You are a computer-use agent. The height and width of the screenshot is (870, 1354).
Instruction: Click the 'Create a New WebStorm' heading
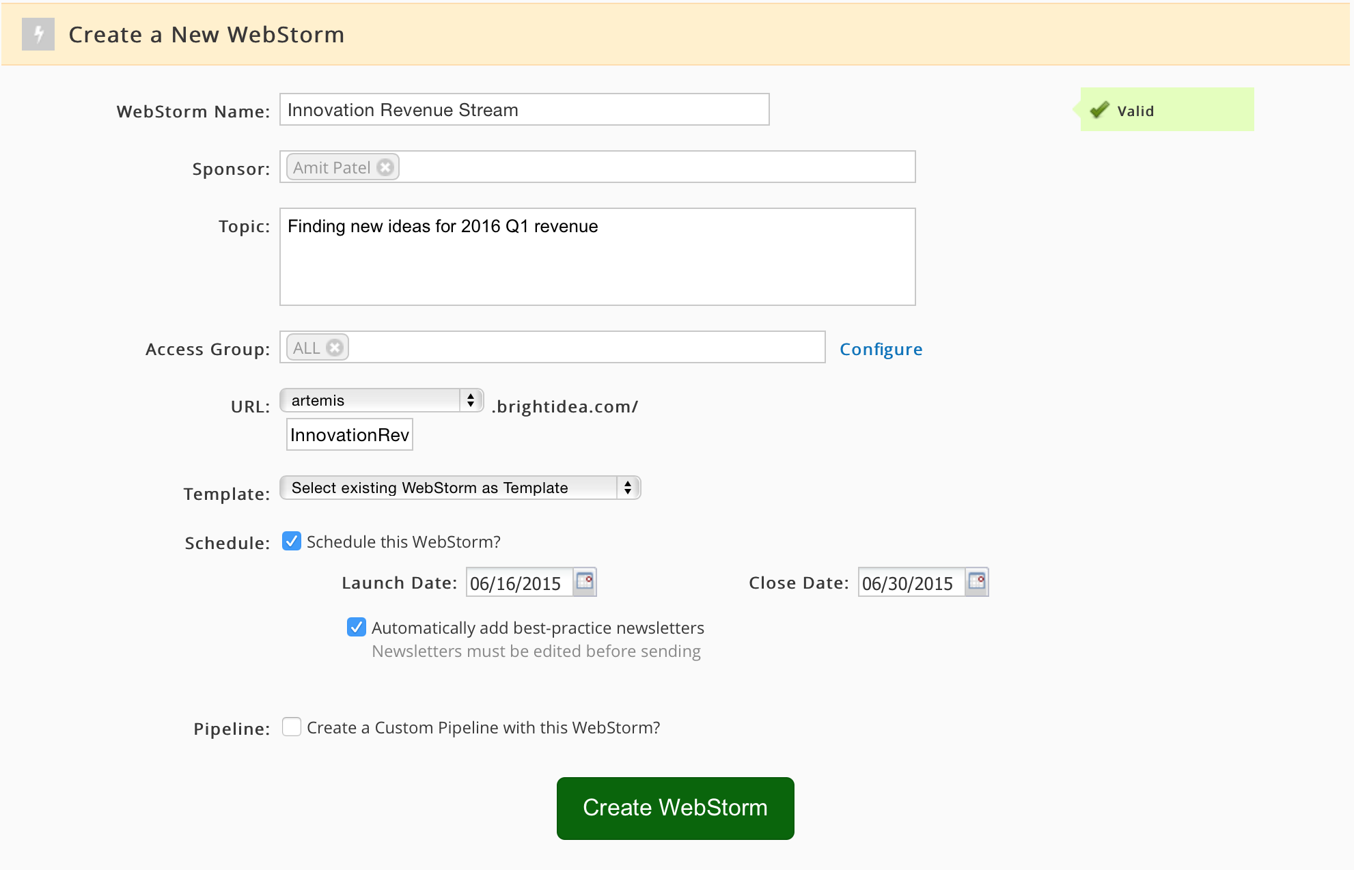tap(206, 35)
